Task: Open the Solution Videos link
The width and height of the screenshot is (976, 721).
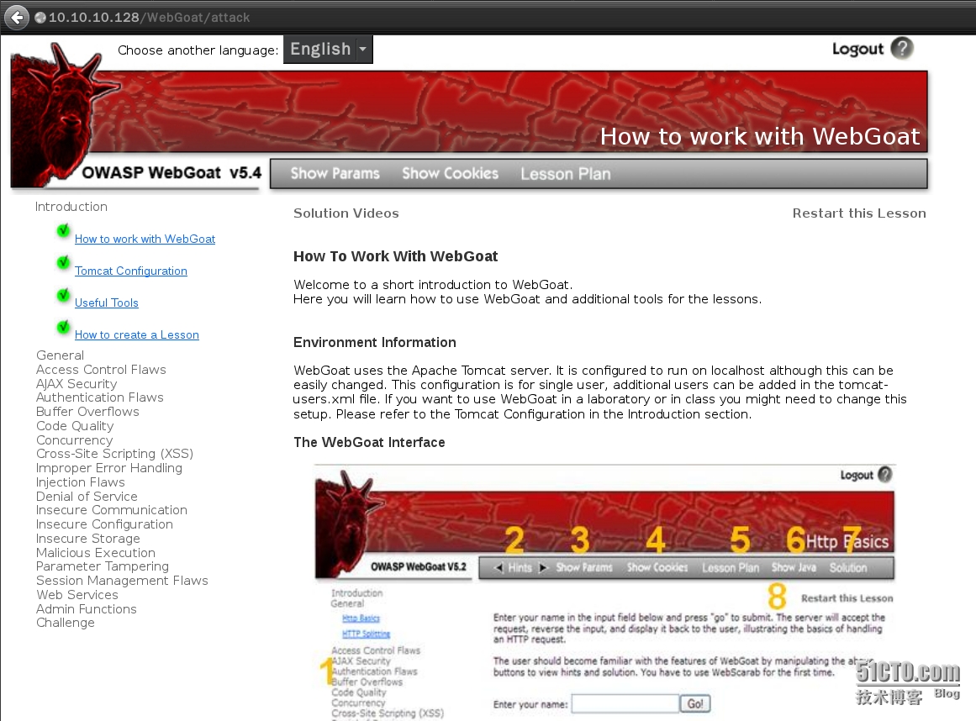Action: (x=346, y=213)
